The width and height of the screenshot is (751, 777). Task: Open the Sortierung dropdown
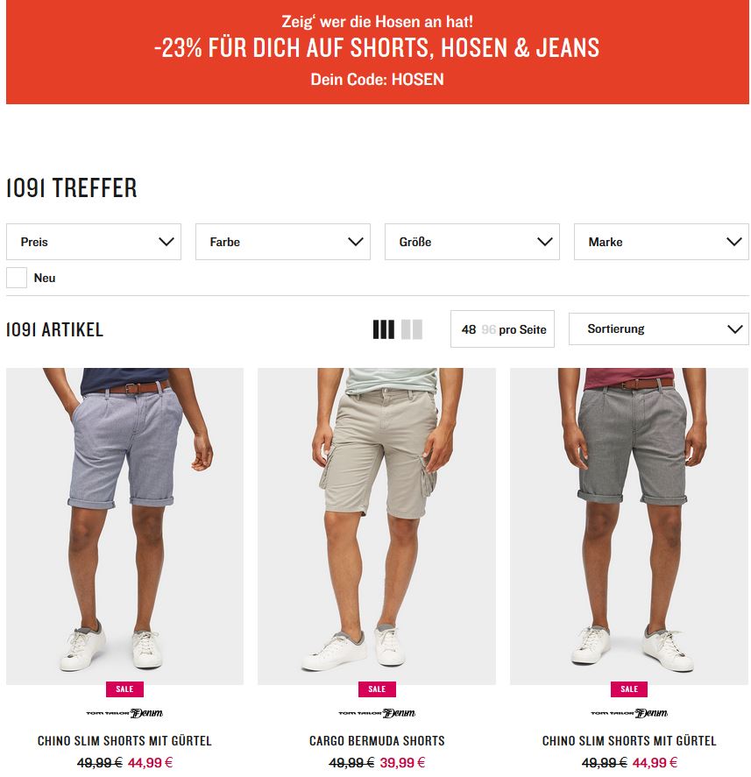point(659,329)
